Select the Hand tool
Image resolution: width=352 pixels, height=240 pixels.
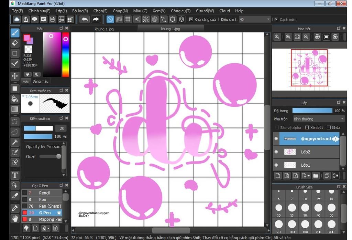[x=15, y=218]
